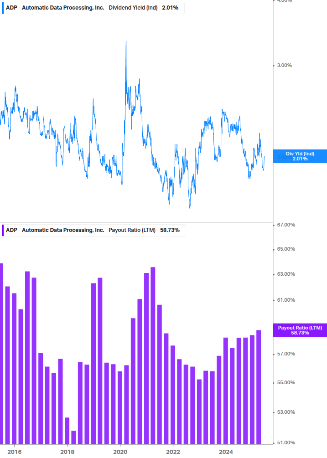Click the 61.00% payout axis label

(286, 300)
